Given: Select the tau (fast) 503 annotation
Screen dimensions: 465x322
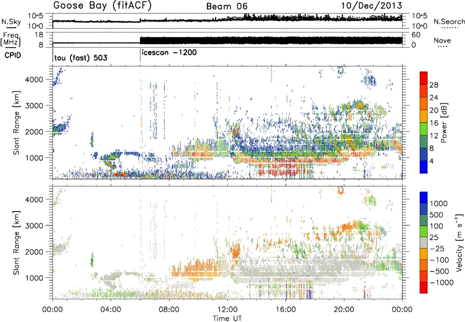Looking at the screenshot, I should 81,58.
